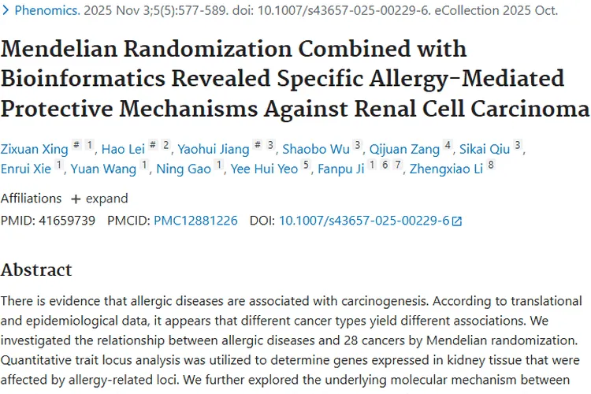This screenshot has height=394, width=591.
Task: Click author Fanpu Ji
Action: 340,169
